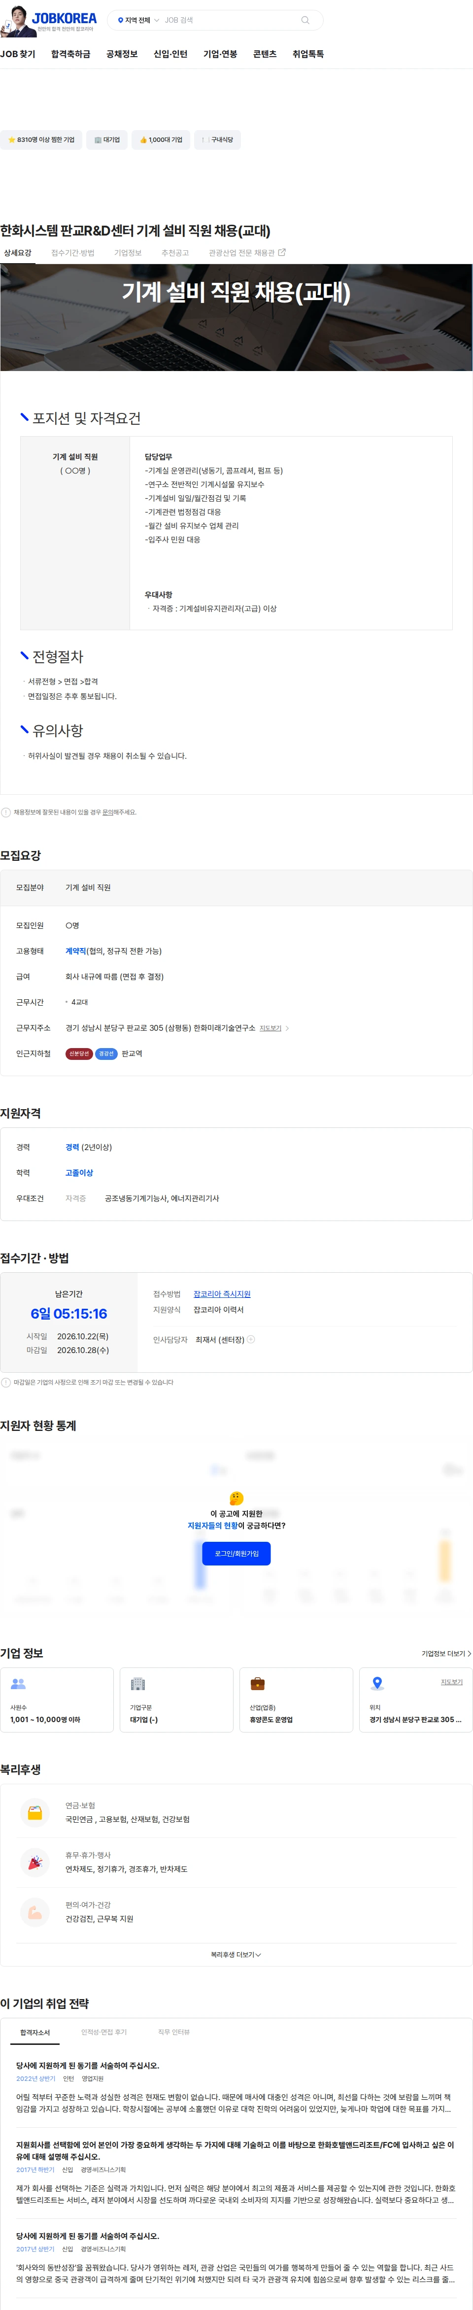
Task: Open the 지역 전체 region dropdown
Action: click(x=138, y=20)
